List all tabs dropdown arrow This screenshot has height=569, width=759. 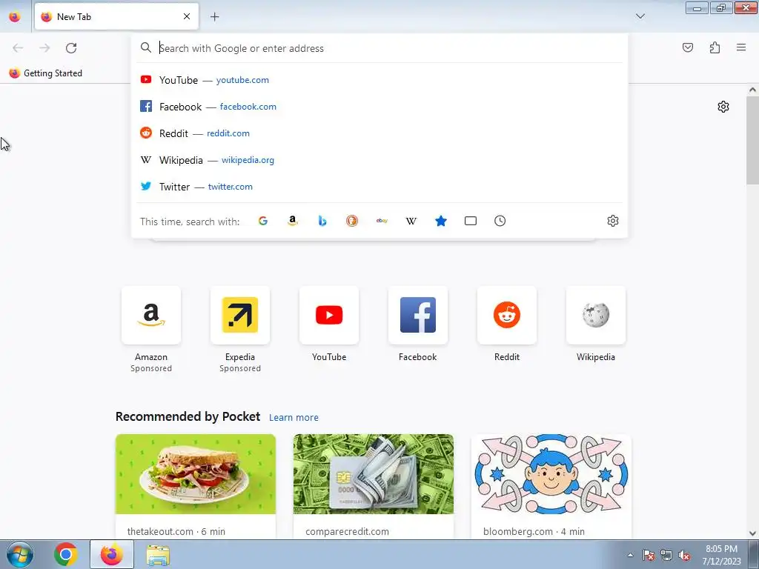(x=640, y=16)
